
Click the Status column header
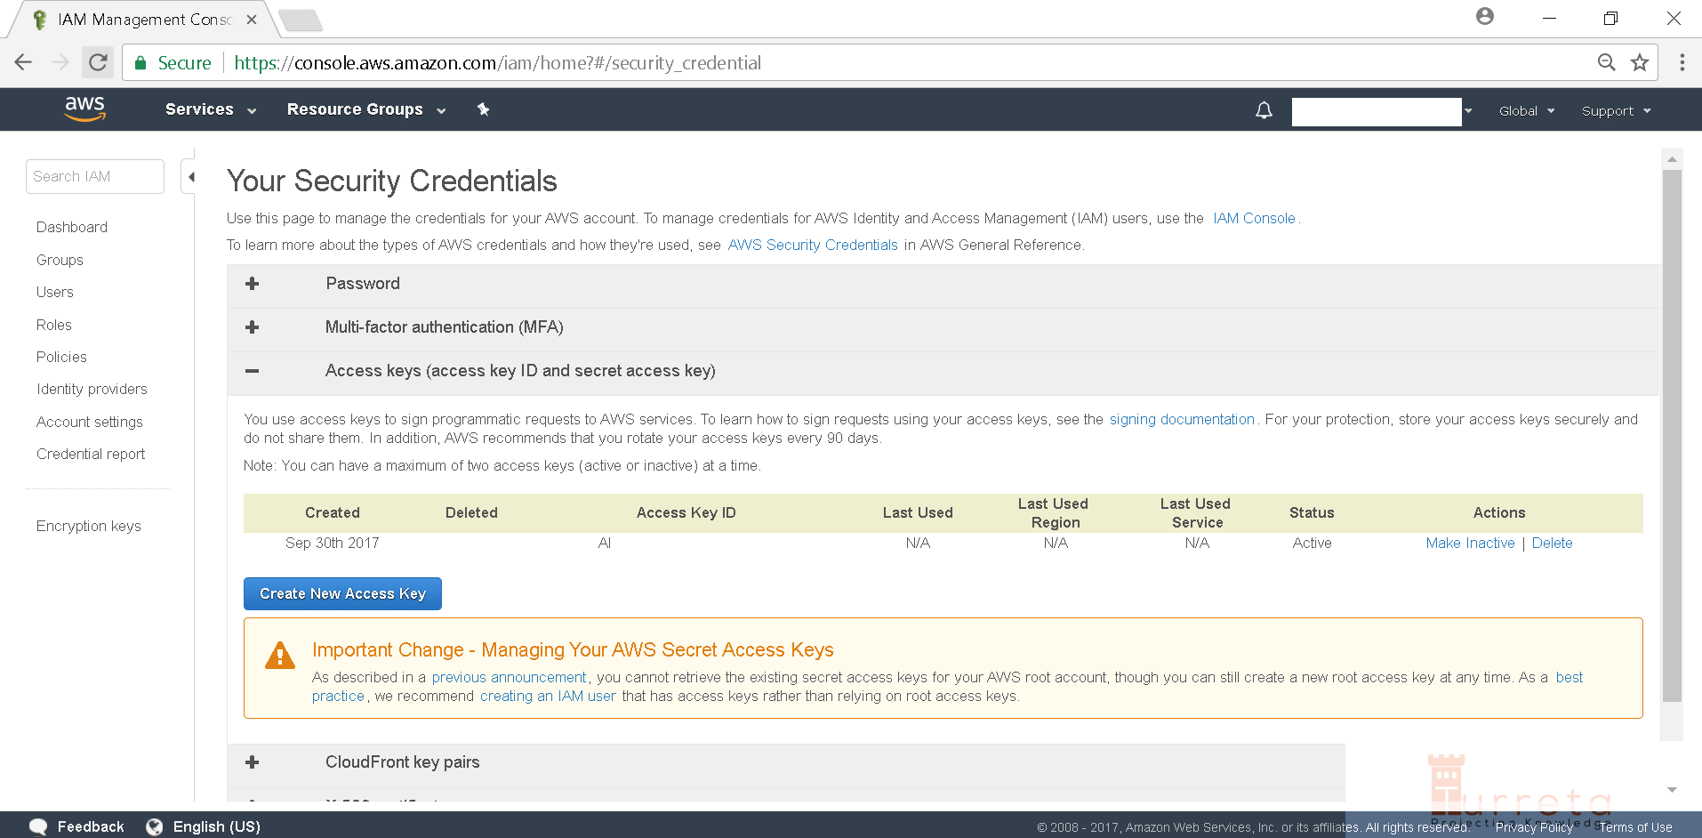click(1312, 512)
